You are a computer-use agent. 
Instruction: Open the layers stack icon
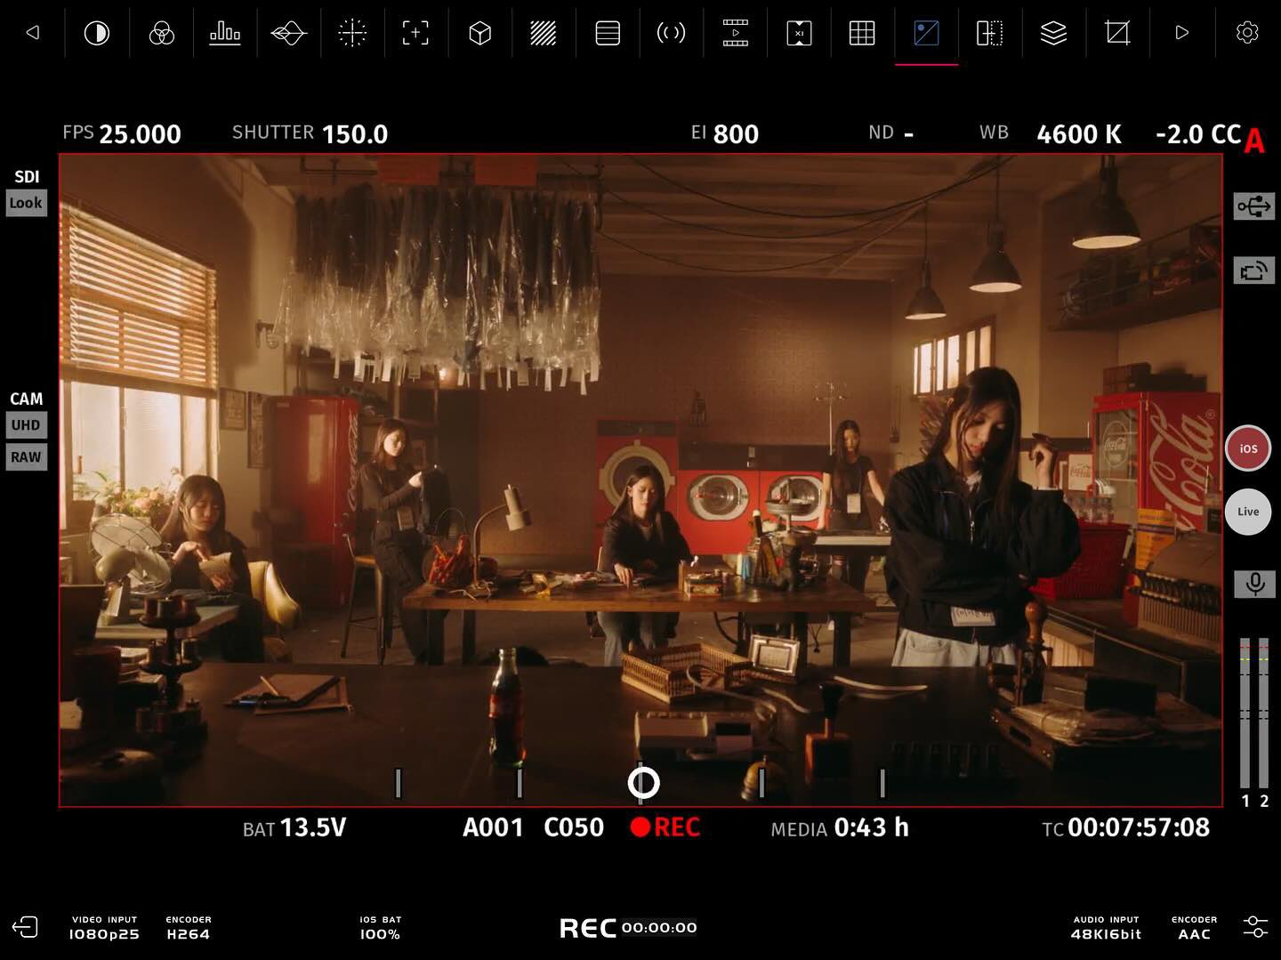pyautogui.click(x=1053, y=34)
